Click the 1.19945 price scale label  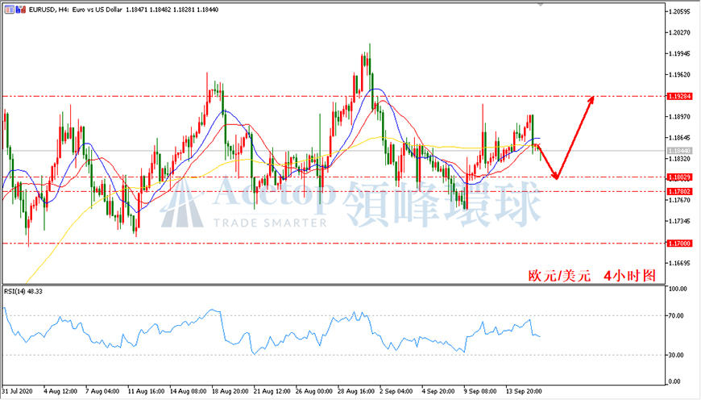pos(680,54)
